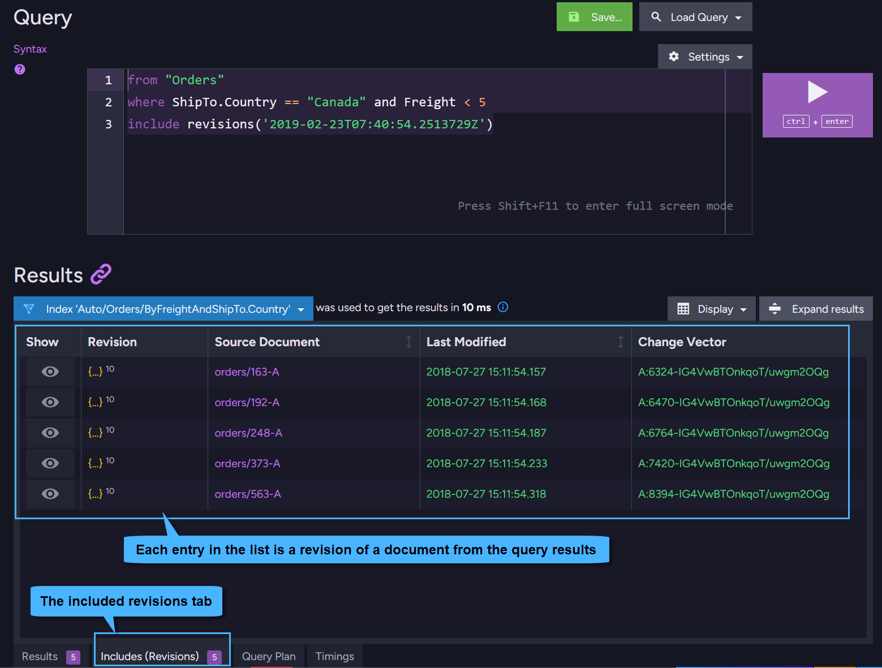Click change vector A:6470-IG4VwBTOnkqoT/uwgm2OQg
The image size is (882, 668).
(734, 402)
